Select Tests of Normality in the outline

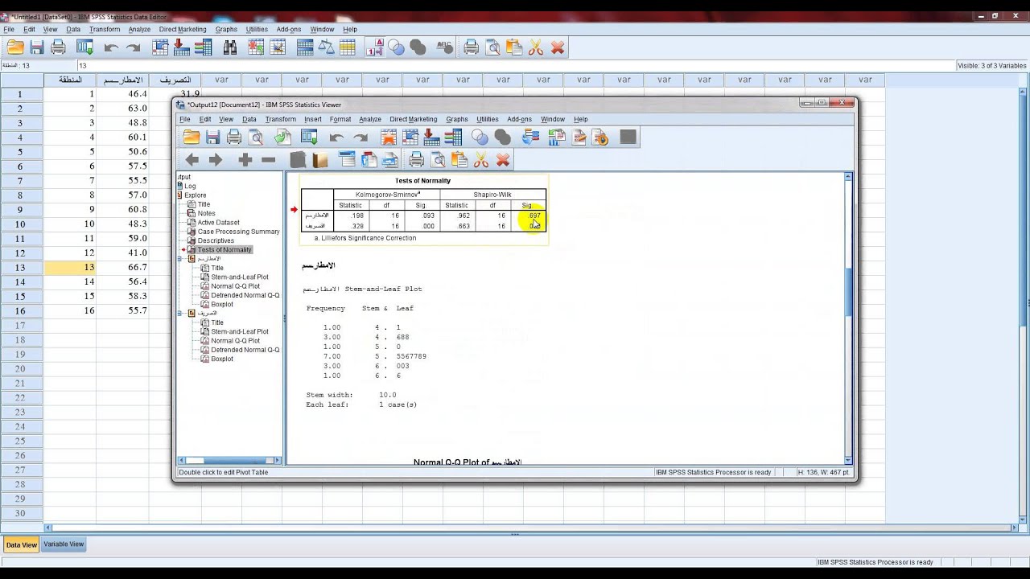225,249
